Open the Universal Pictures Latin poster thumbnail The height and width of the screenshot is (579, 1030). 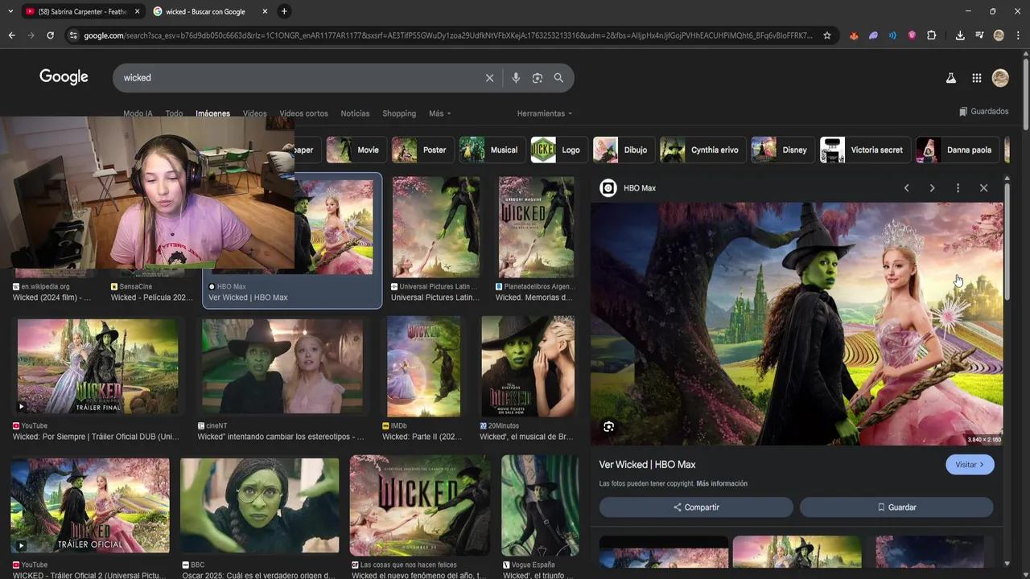435,228
